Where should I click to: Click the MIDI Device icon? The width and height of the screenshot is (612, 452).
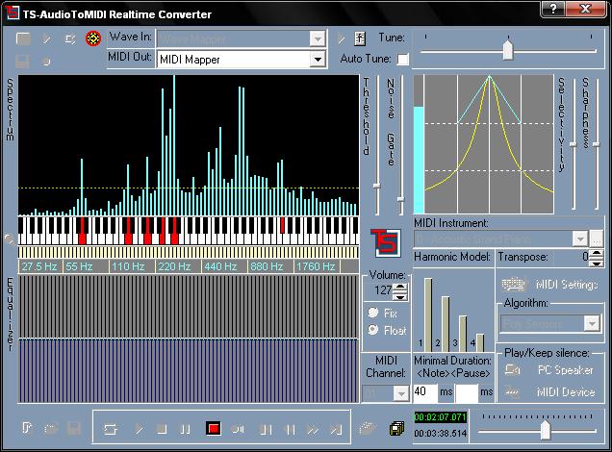click(512, 391)
